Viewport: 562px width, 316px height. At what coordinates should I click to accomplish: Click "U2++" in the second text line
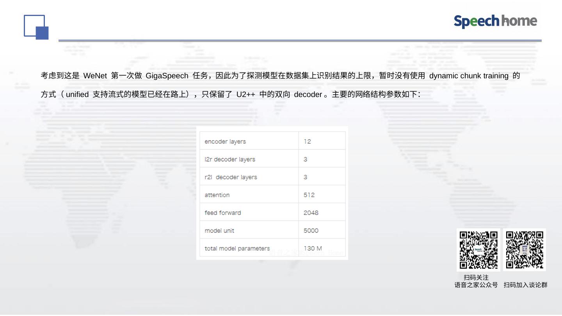tap(246, 94)
